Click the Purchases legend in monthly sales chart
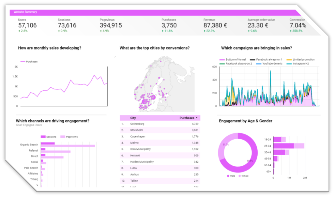 (x=29, y=62)
